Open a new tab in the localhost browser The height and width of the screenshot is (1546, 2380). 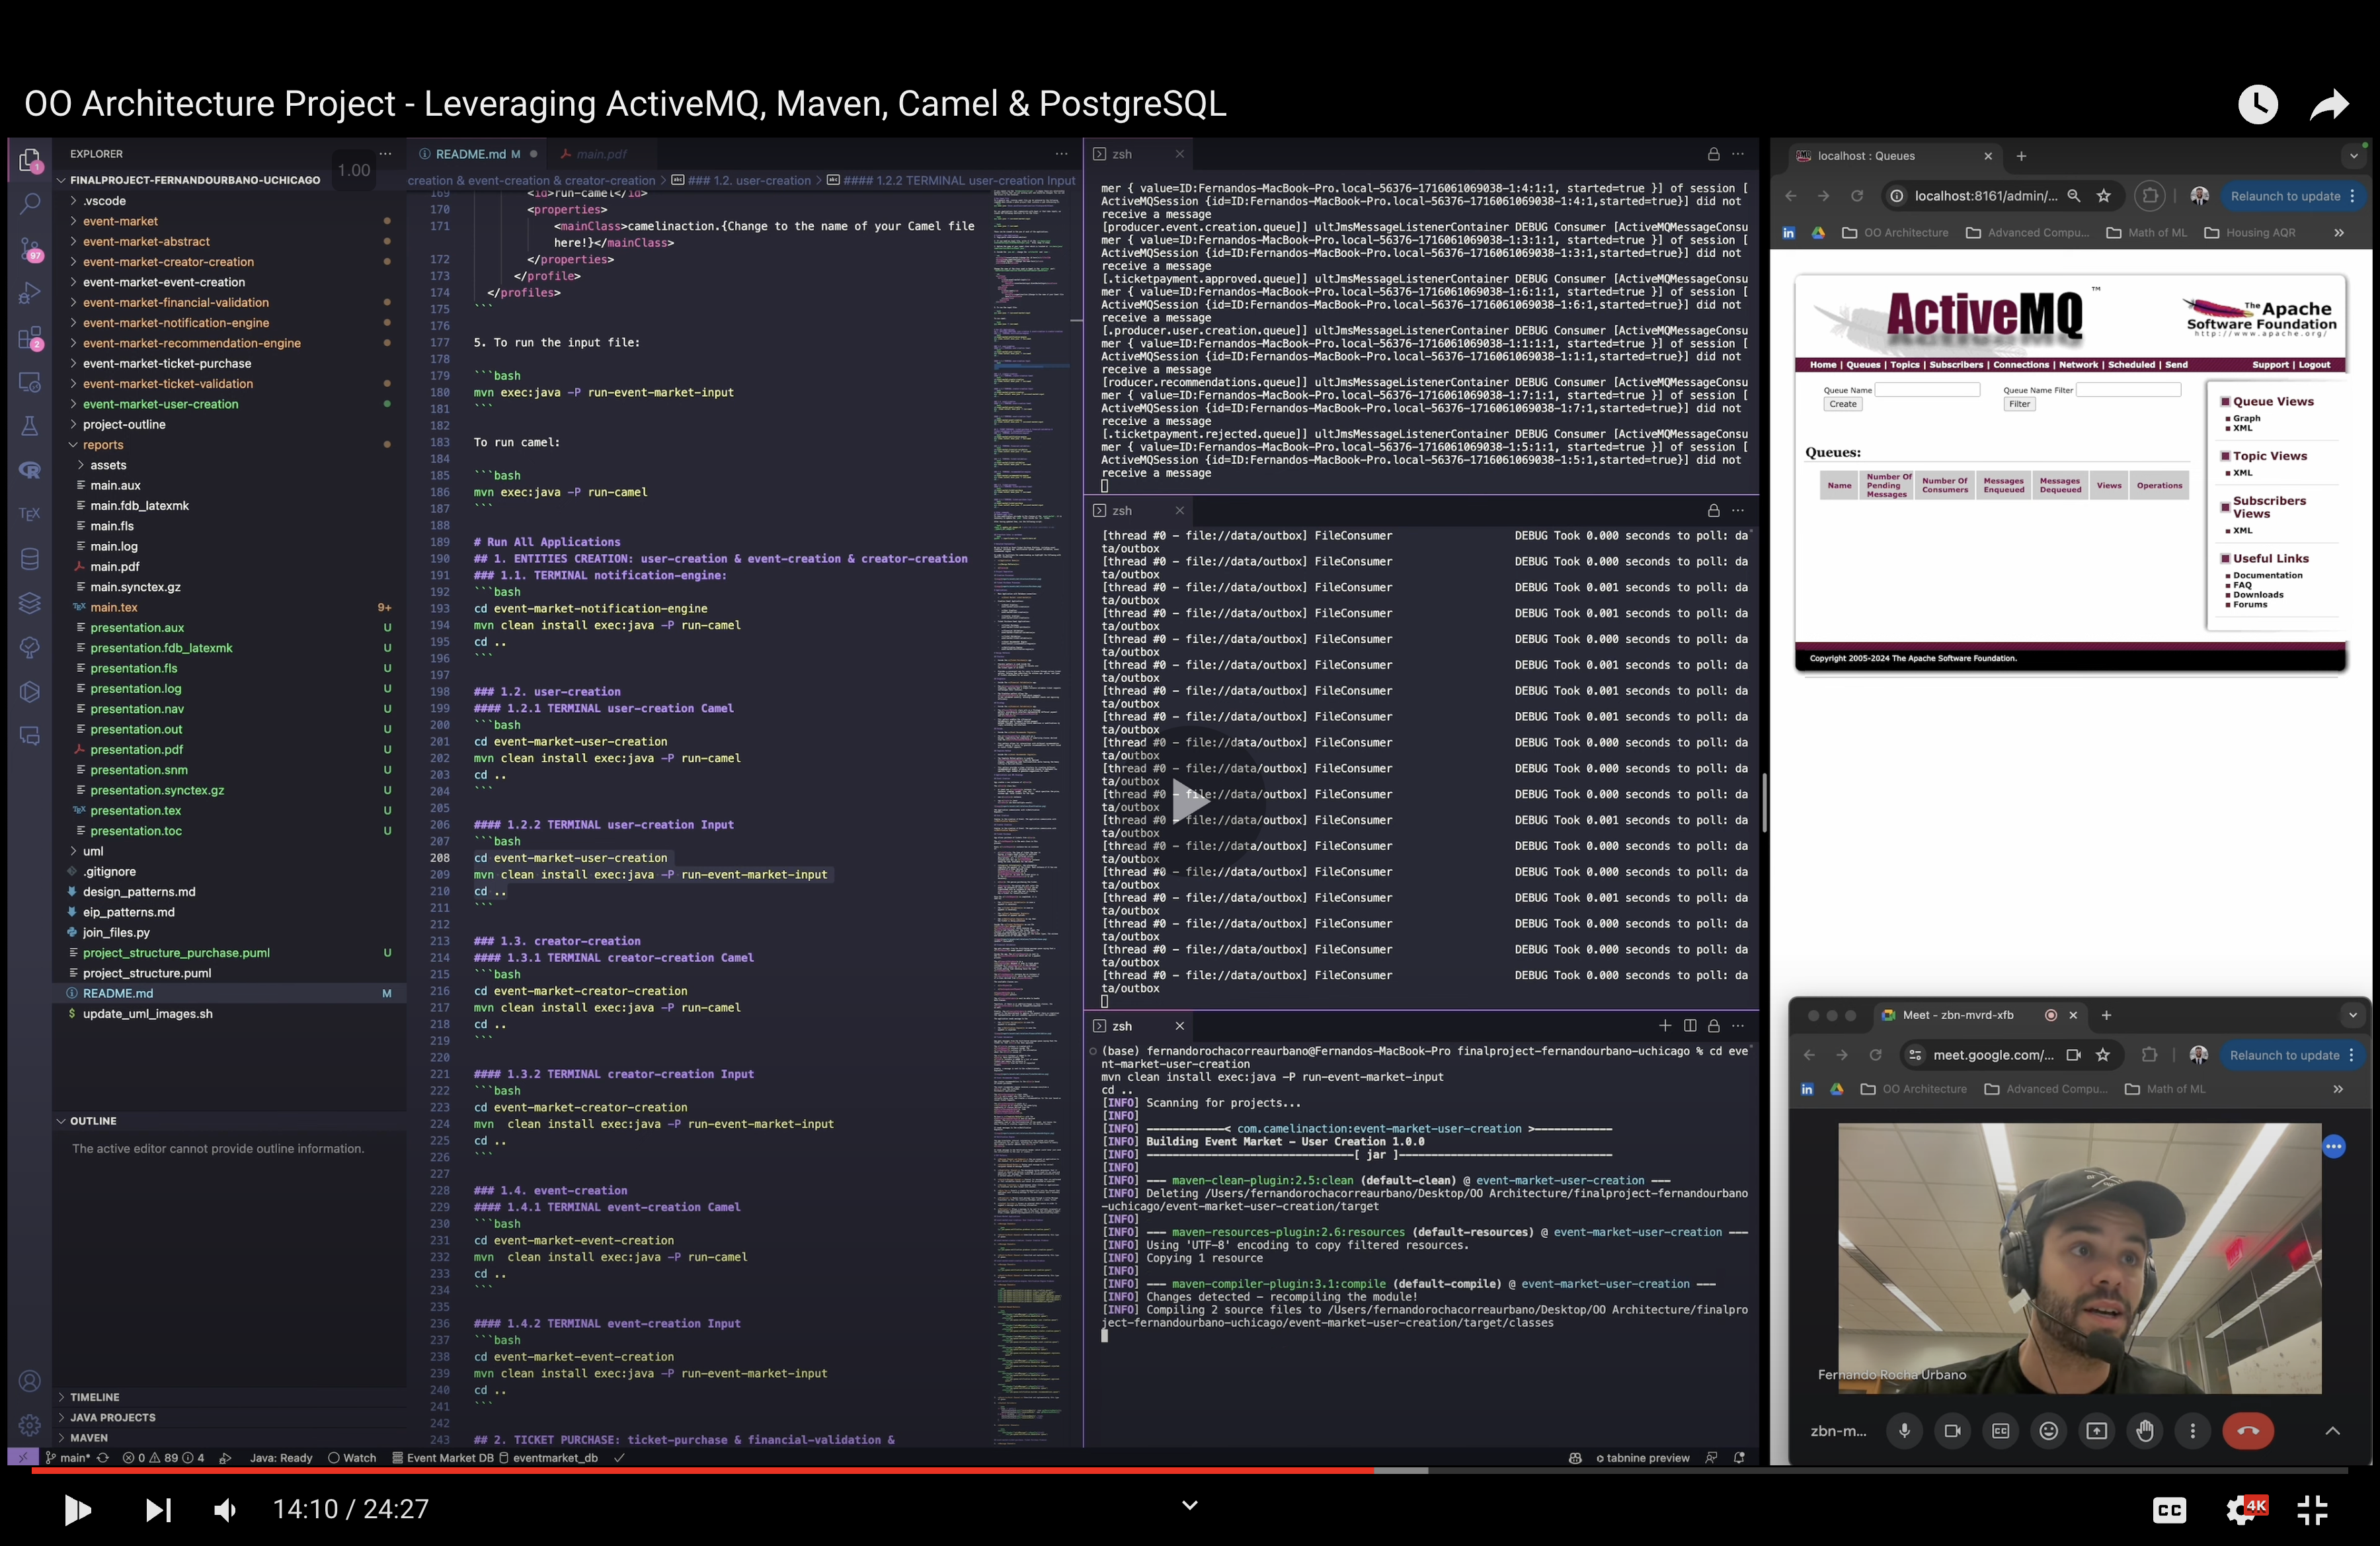(2021, 156)
